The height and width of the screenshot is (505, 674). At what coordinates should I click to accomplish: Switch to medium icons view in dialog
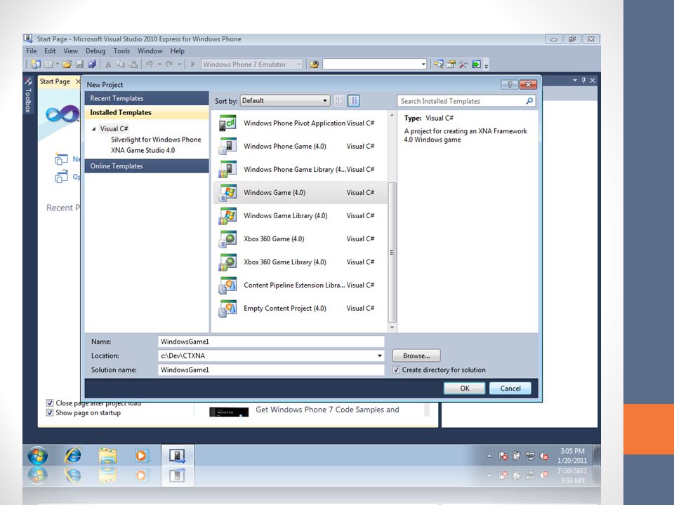(353, 101)
